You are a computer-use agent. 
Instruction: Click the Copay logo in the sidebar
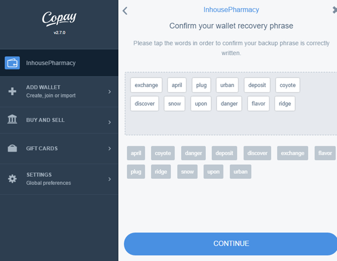(59, 19)
